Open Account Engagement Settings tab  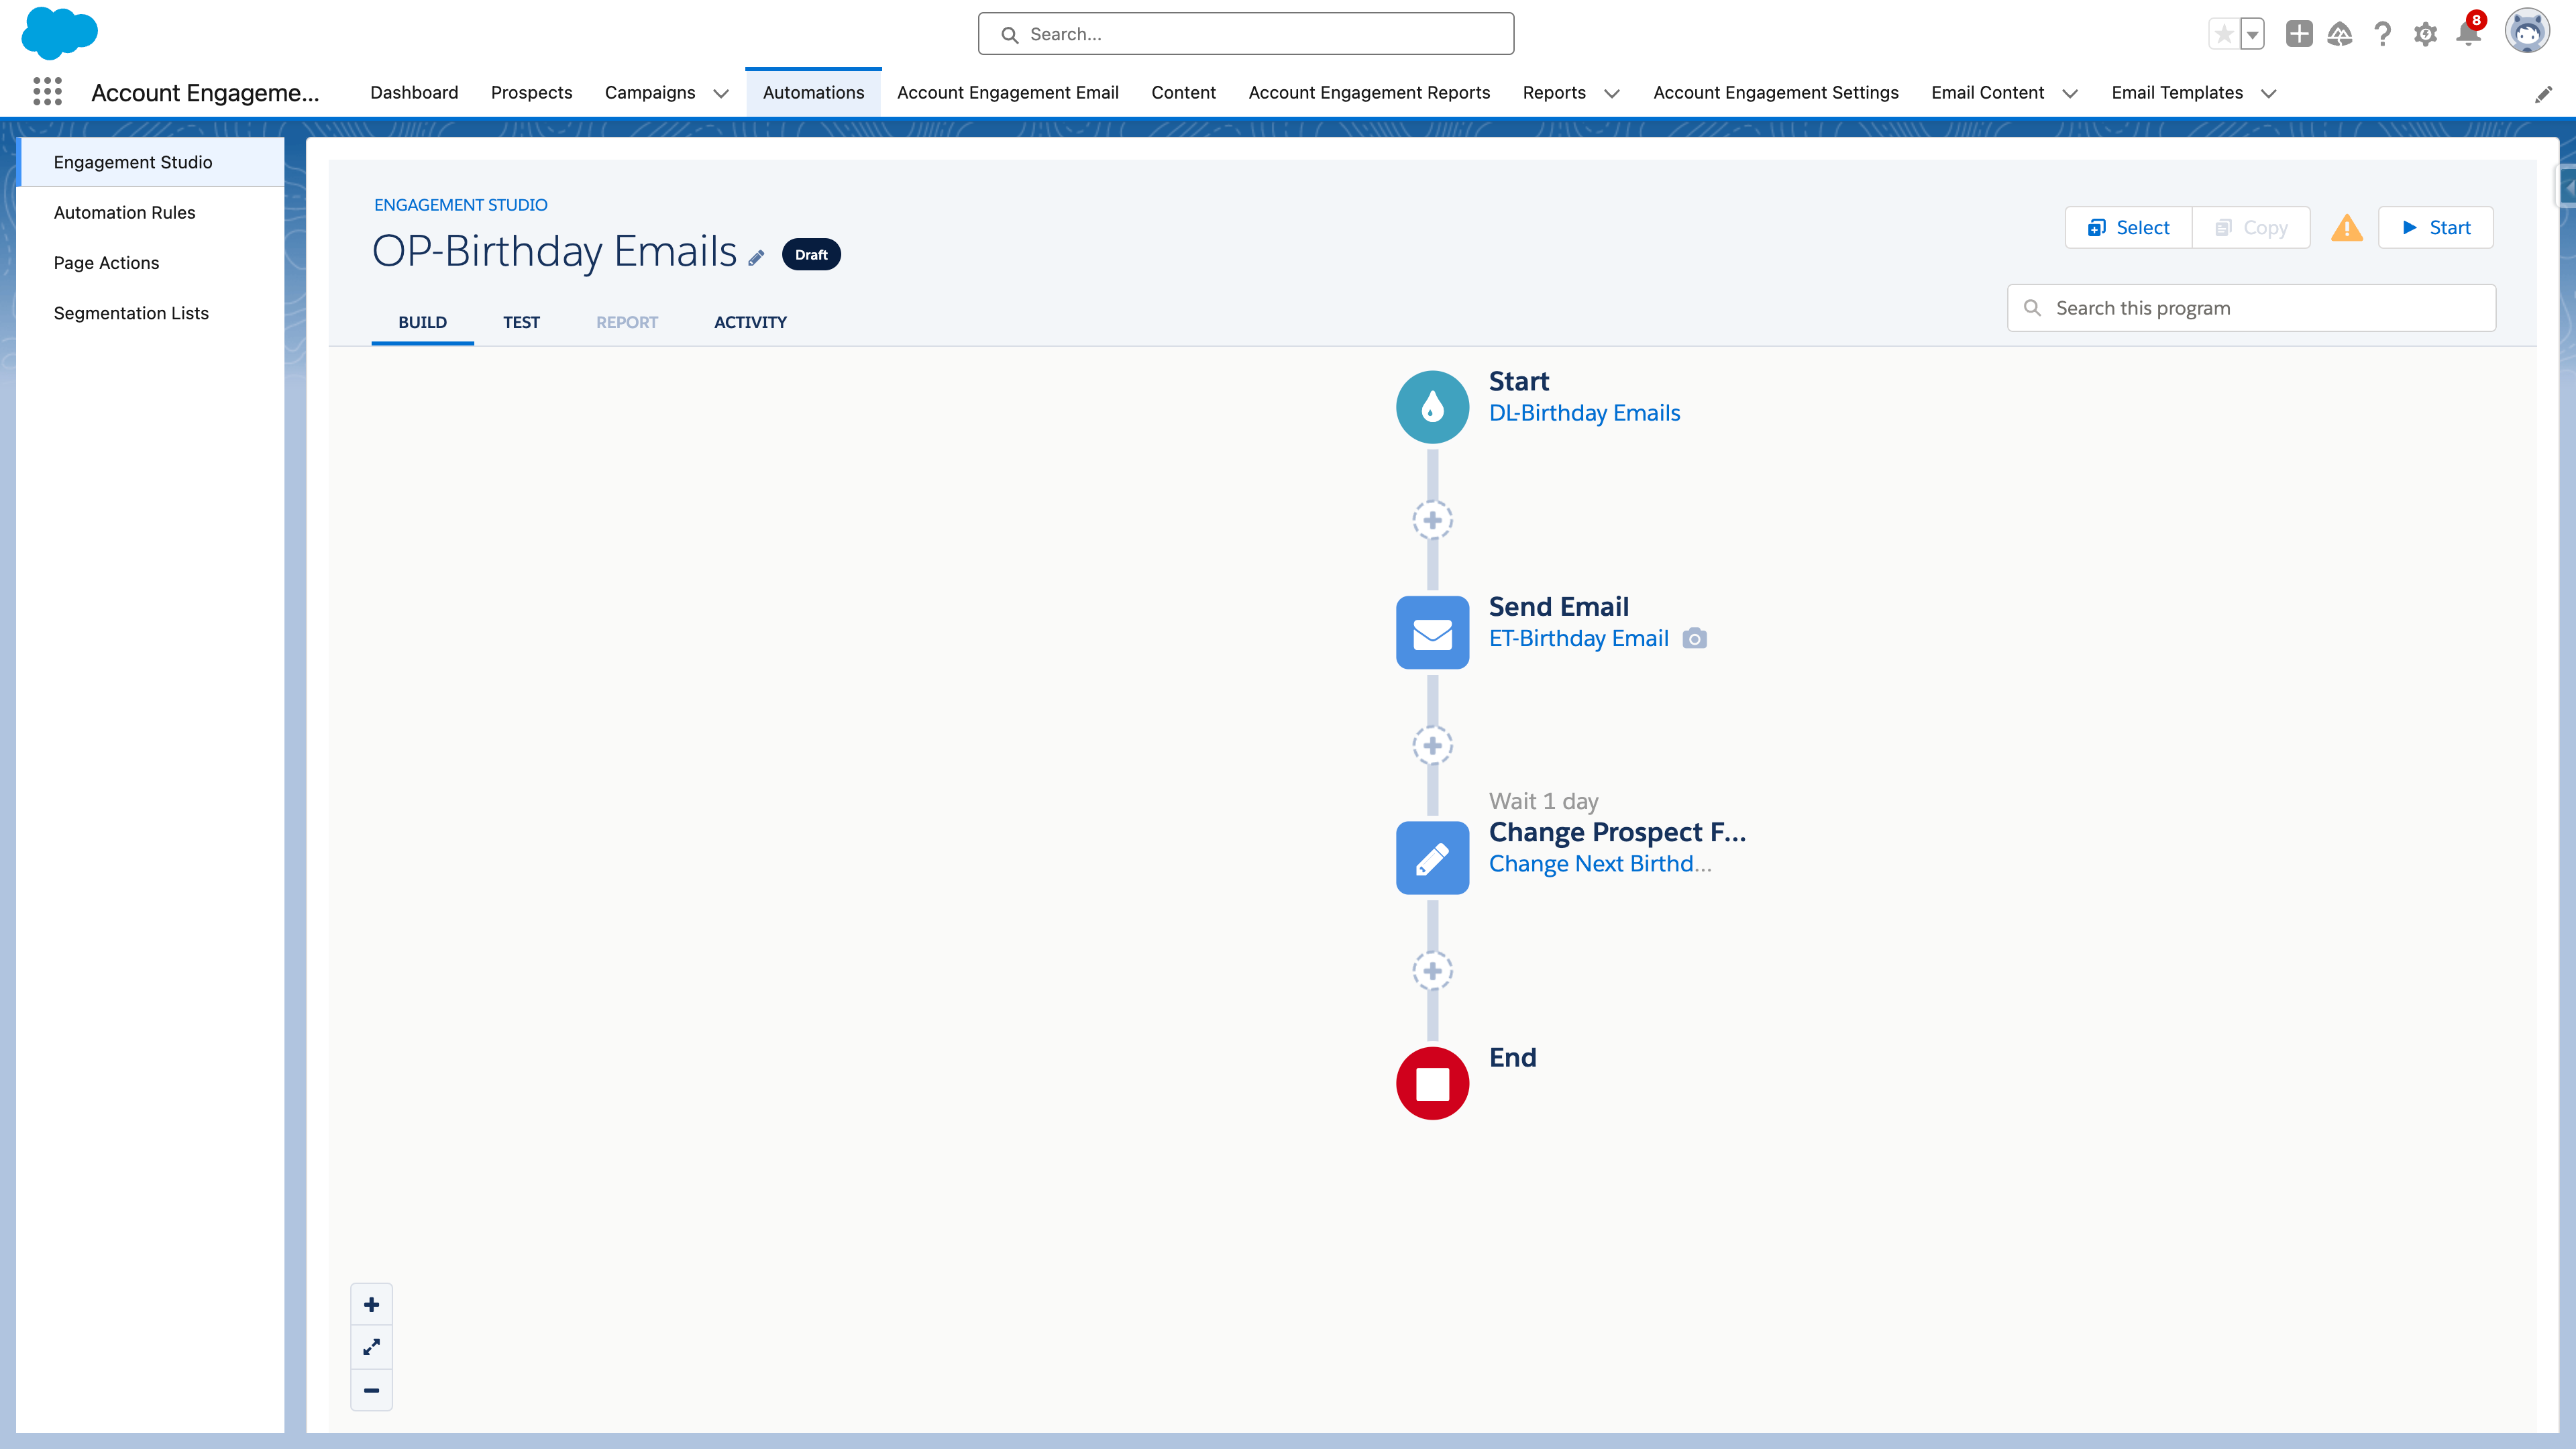pyautogui.click(x=1775, y=92)
